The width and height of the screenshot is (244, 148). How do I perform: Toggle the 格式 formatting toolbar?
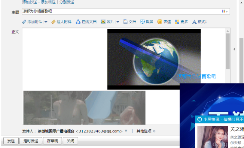(x=195, y=22)
